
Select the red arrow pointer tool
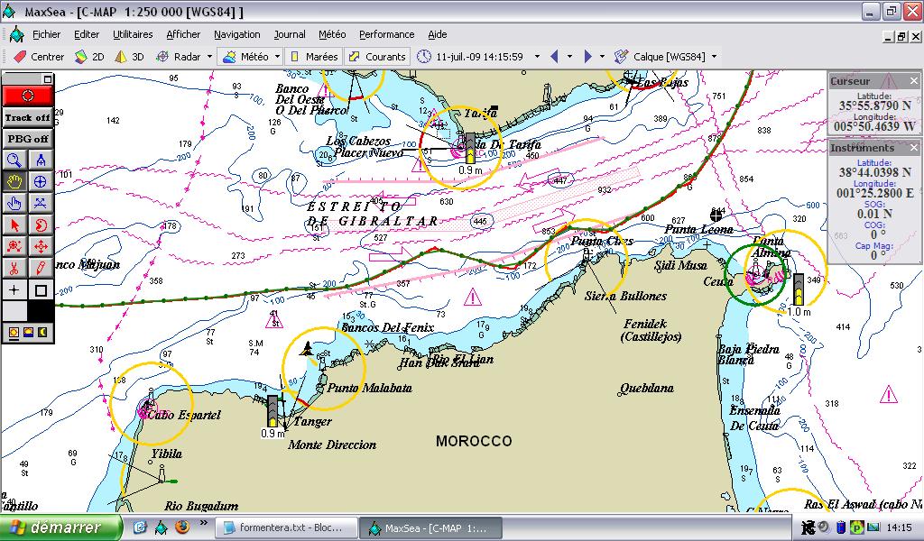pos(15,225)
